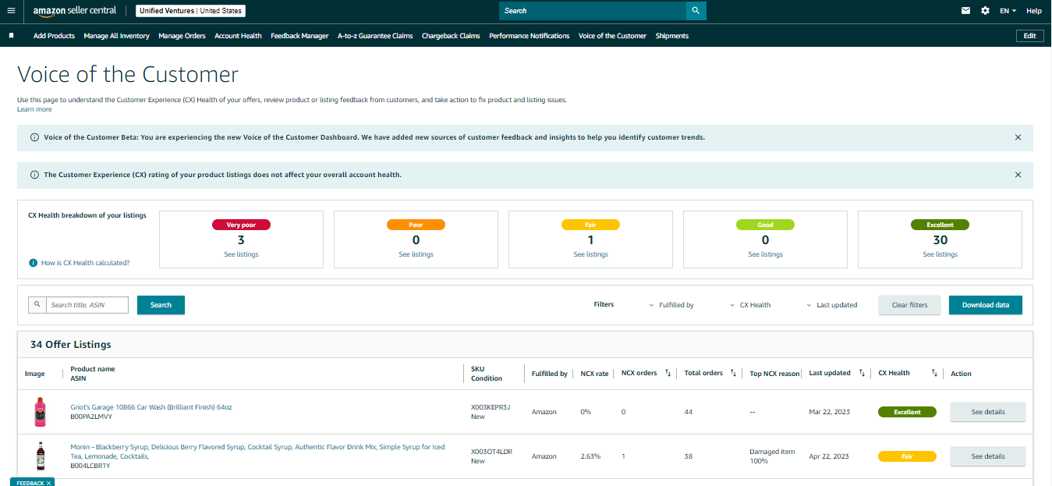The width and height of the screenshot is (1052, 486).
Task: Click the Excellent green badge in summary
Action: coord(940,225)
